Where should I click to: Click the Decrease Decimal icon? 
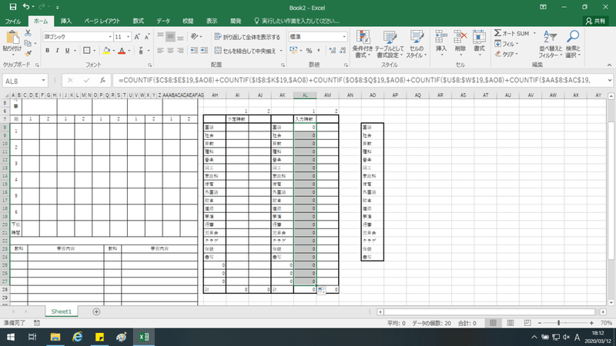[x=343, y=51]
